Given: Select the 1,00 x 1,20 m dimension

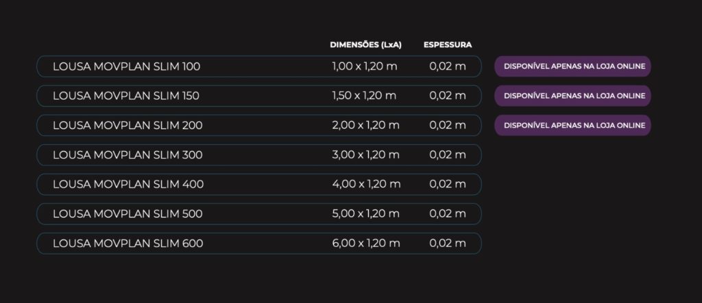Looking at the screenshot, I should pyautogui.click(x=364, y=66).
